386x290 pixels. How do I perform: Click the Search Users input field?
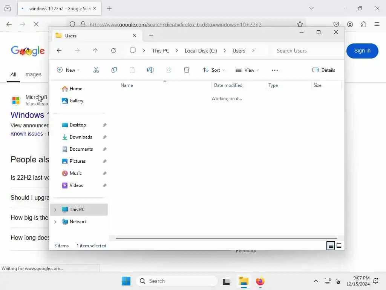coord(305,51)
